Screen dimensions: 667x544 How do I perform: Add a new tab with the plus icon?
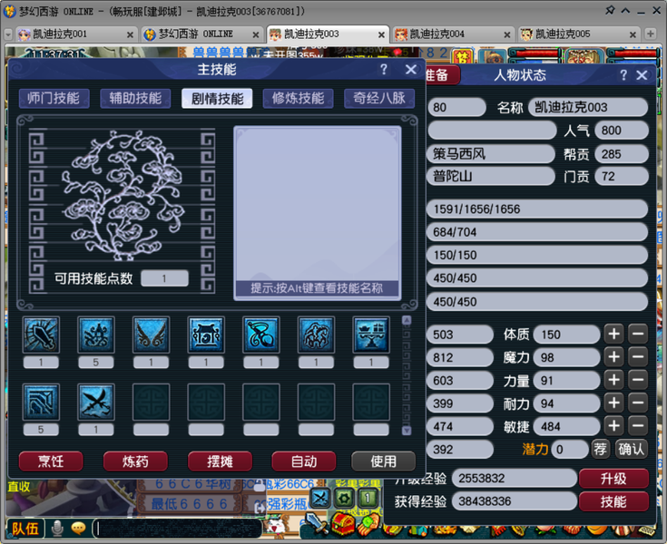[x=650, y=34]
